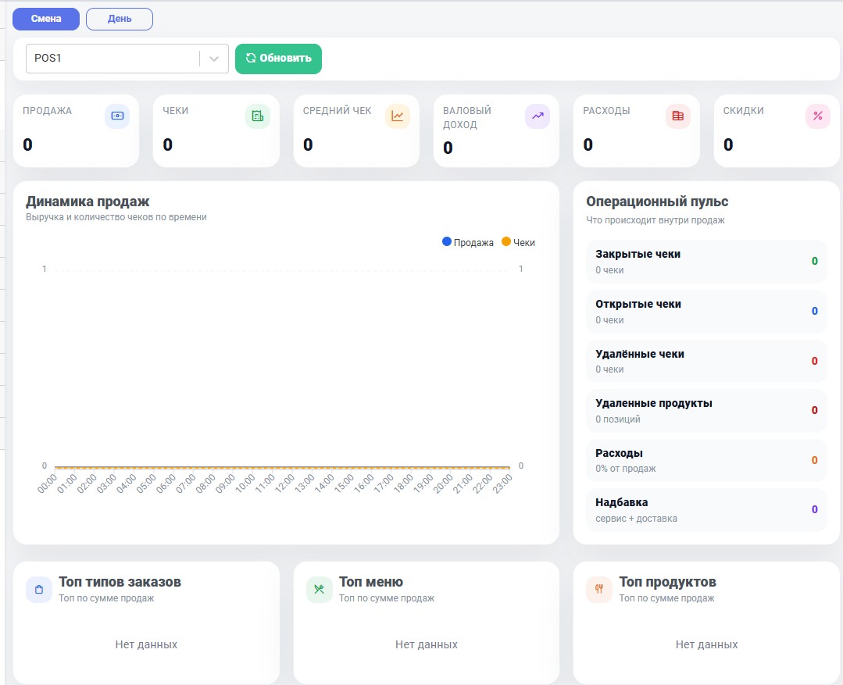Click the СРЕДНИЙ ЧЕК card label
This screenshot has width=843, height=685.
(x=337, y=111)
